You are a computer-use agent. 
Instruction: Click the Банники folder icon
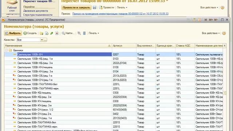coord(10,50)
